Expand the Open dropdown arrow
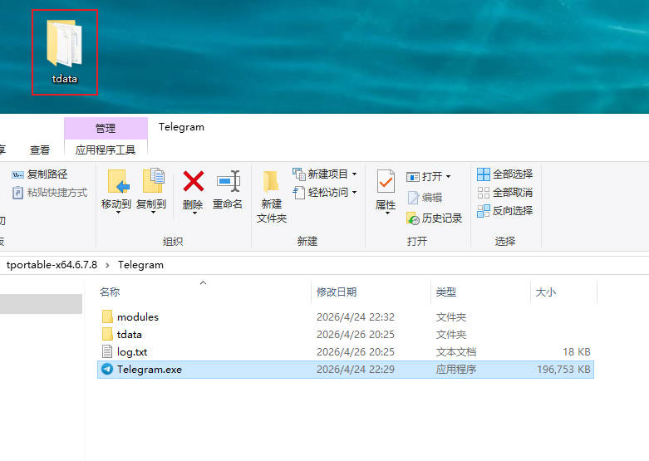The height and width of the screenshot is (461, 649). click(x=448, y=177)
